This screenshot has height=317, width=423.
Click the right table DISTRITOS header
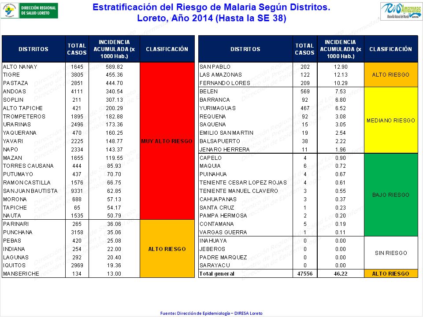pos(245,49)
